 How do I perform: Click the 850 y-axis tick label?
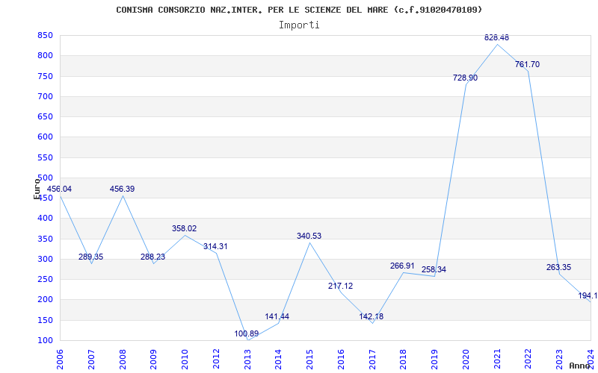tap(44, 36)
